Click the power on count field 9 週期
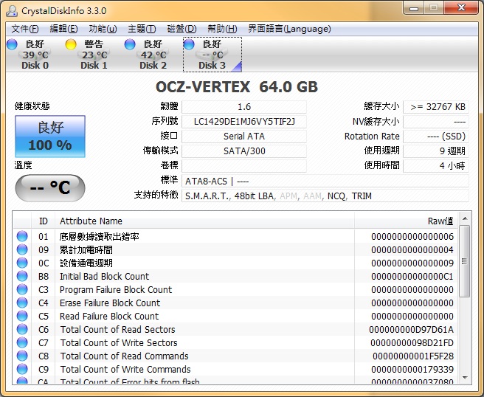484x397 pixels. click(436, 151)
